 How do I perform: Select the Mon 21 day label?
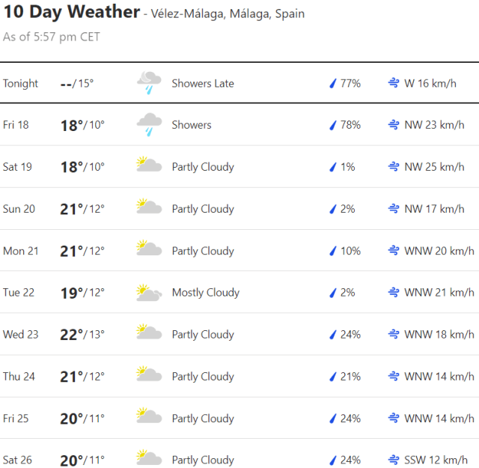pyautogui.click(x=20, y=251)
